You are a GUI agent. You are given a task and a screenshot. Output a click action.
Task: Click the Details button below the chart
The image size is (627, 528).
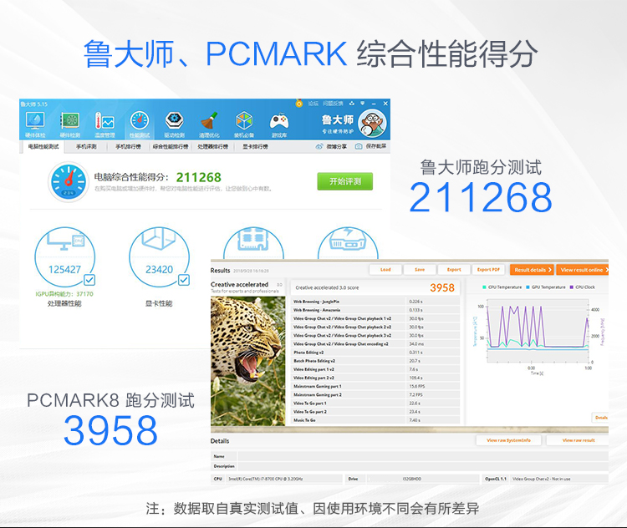click(600, 418)
